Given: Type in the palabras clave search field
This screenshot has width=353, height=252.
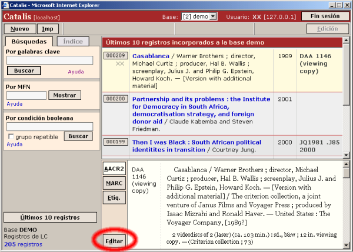Looking at the screenshot, I should coord(49,60).
